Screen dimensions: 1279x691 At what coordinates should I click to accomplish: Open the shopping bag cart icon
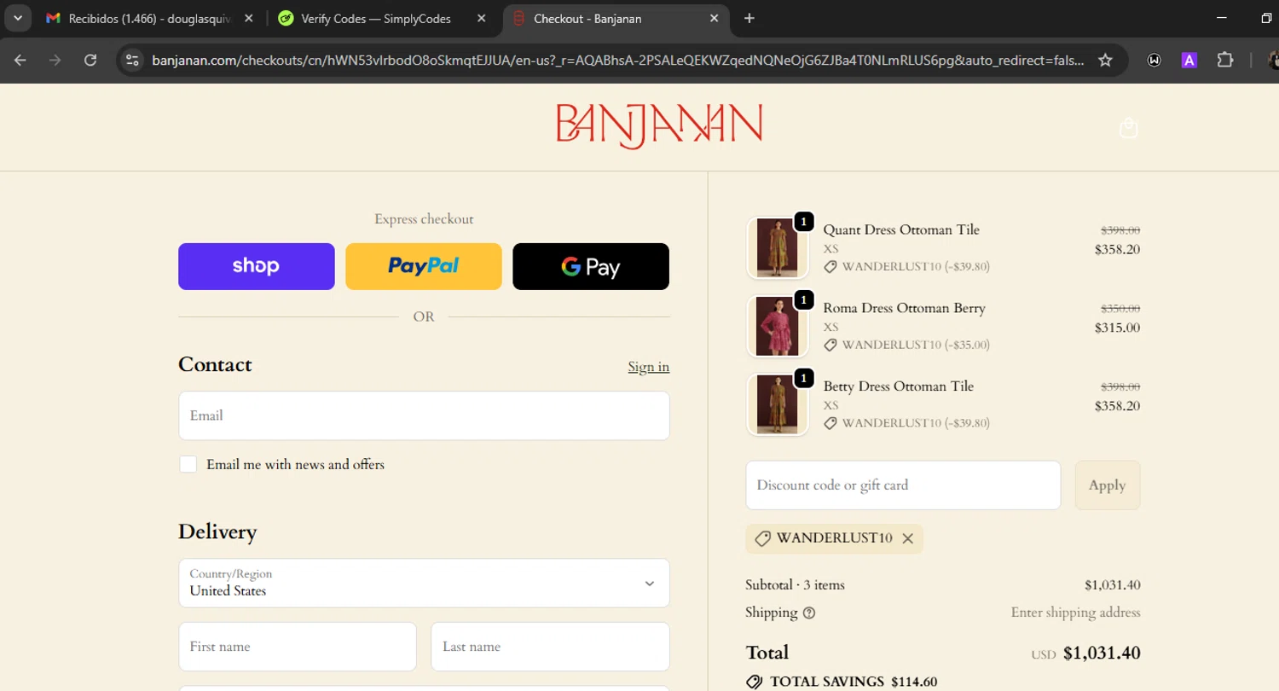click(x=1128, y=128)
